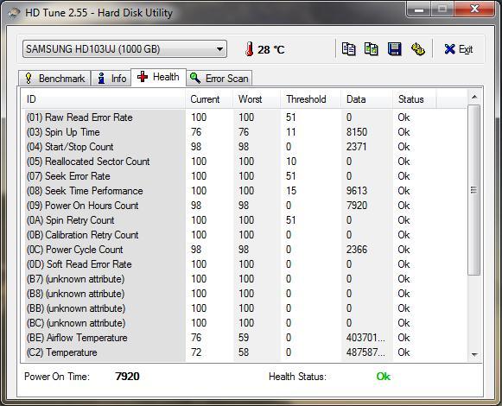Click the scrollbar up arrow

(474, 97)
